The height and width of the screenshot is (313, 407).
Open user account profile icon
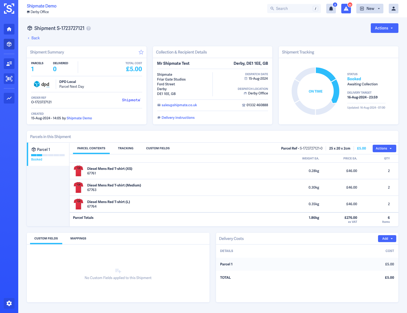(394, 9)
